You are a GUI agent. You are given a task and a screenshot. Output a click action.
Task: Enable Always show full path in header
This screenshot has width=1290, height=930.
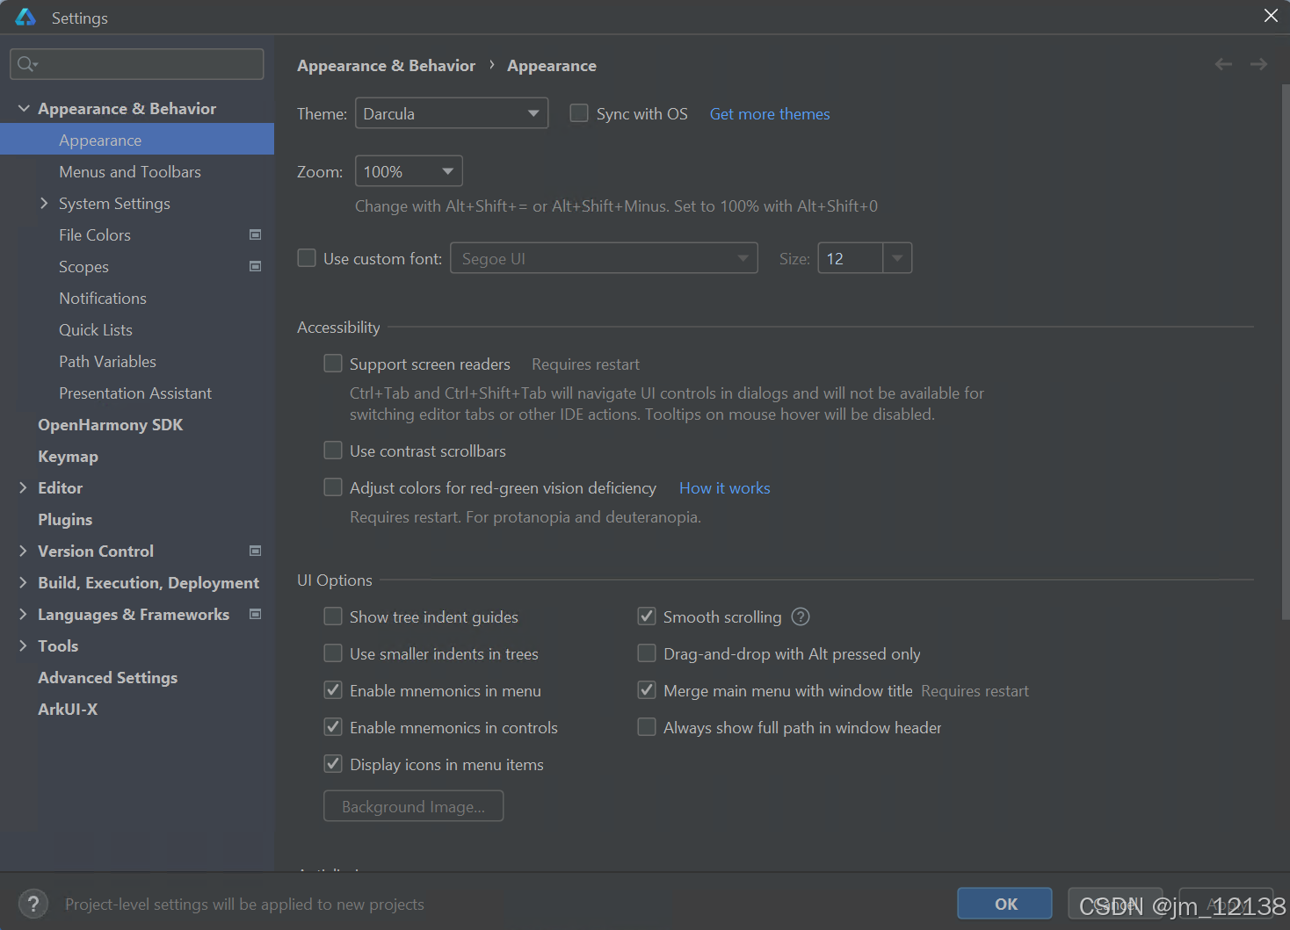tap(647, 727)
